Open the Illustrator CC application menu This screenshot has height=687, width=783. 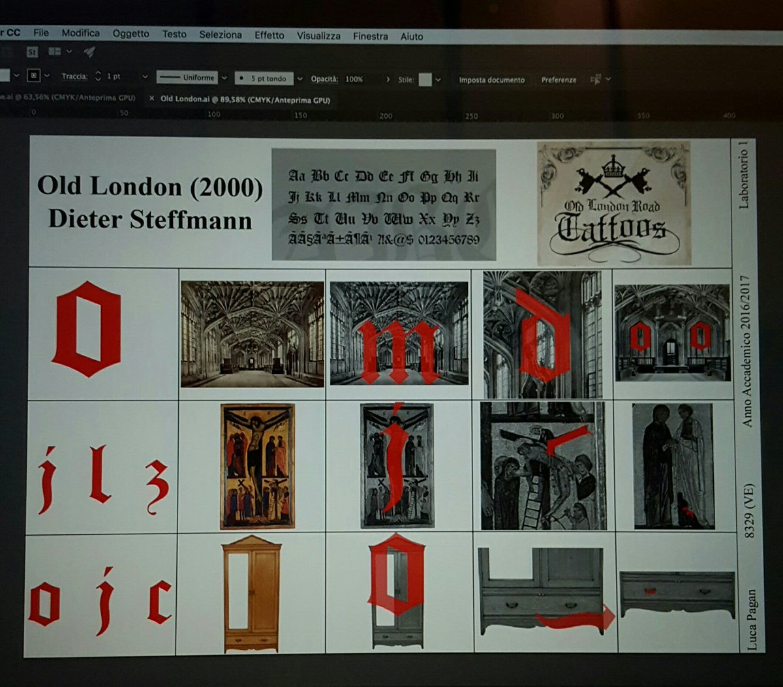[x=10, y=32]
